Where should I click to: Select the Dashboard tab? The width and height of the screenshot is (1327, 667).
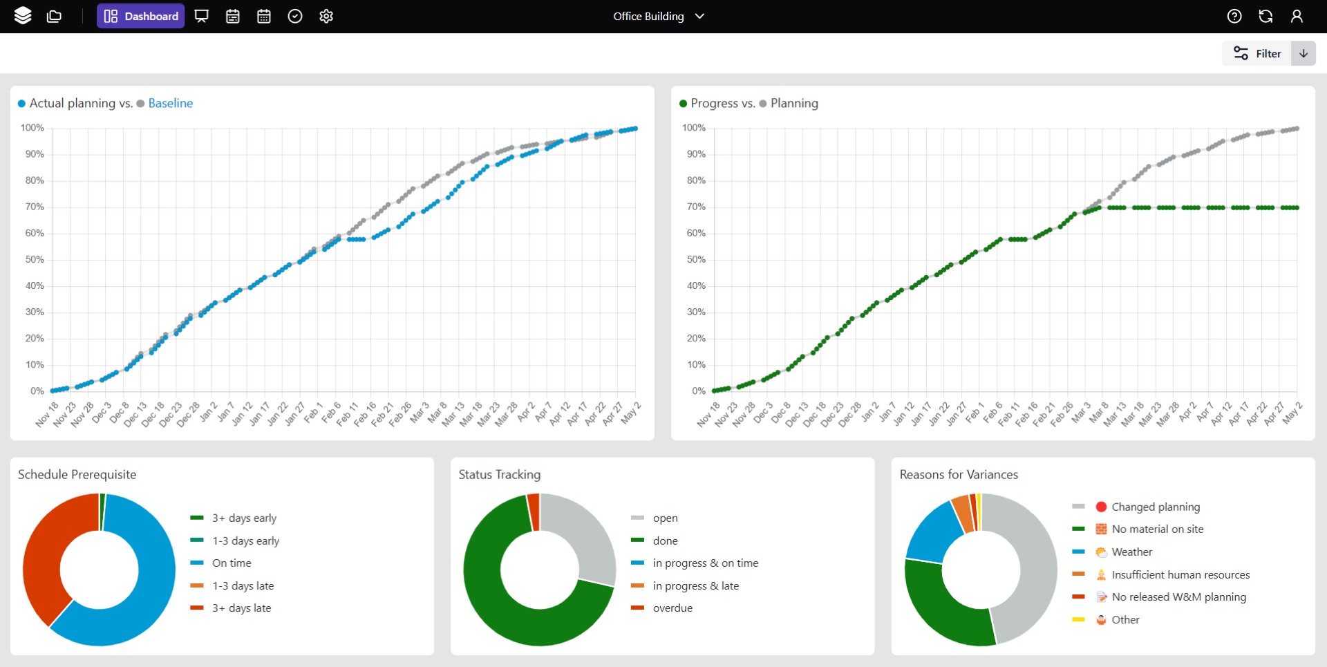pyautogui.click(x=141, y=16)
